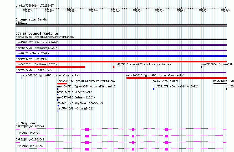
Task: Select the CAPS2|NM_032606 transcript label
Action: click(x=28, y=133)
